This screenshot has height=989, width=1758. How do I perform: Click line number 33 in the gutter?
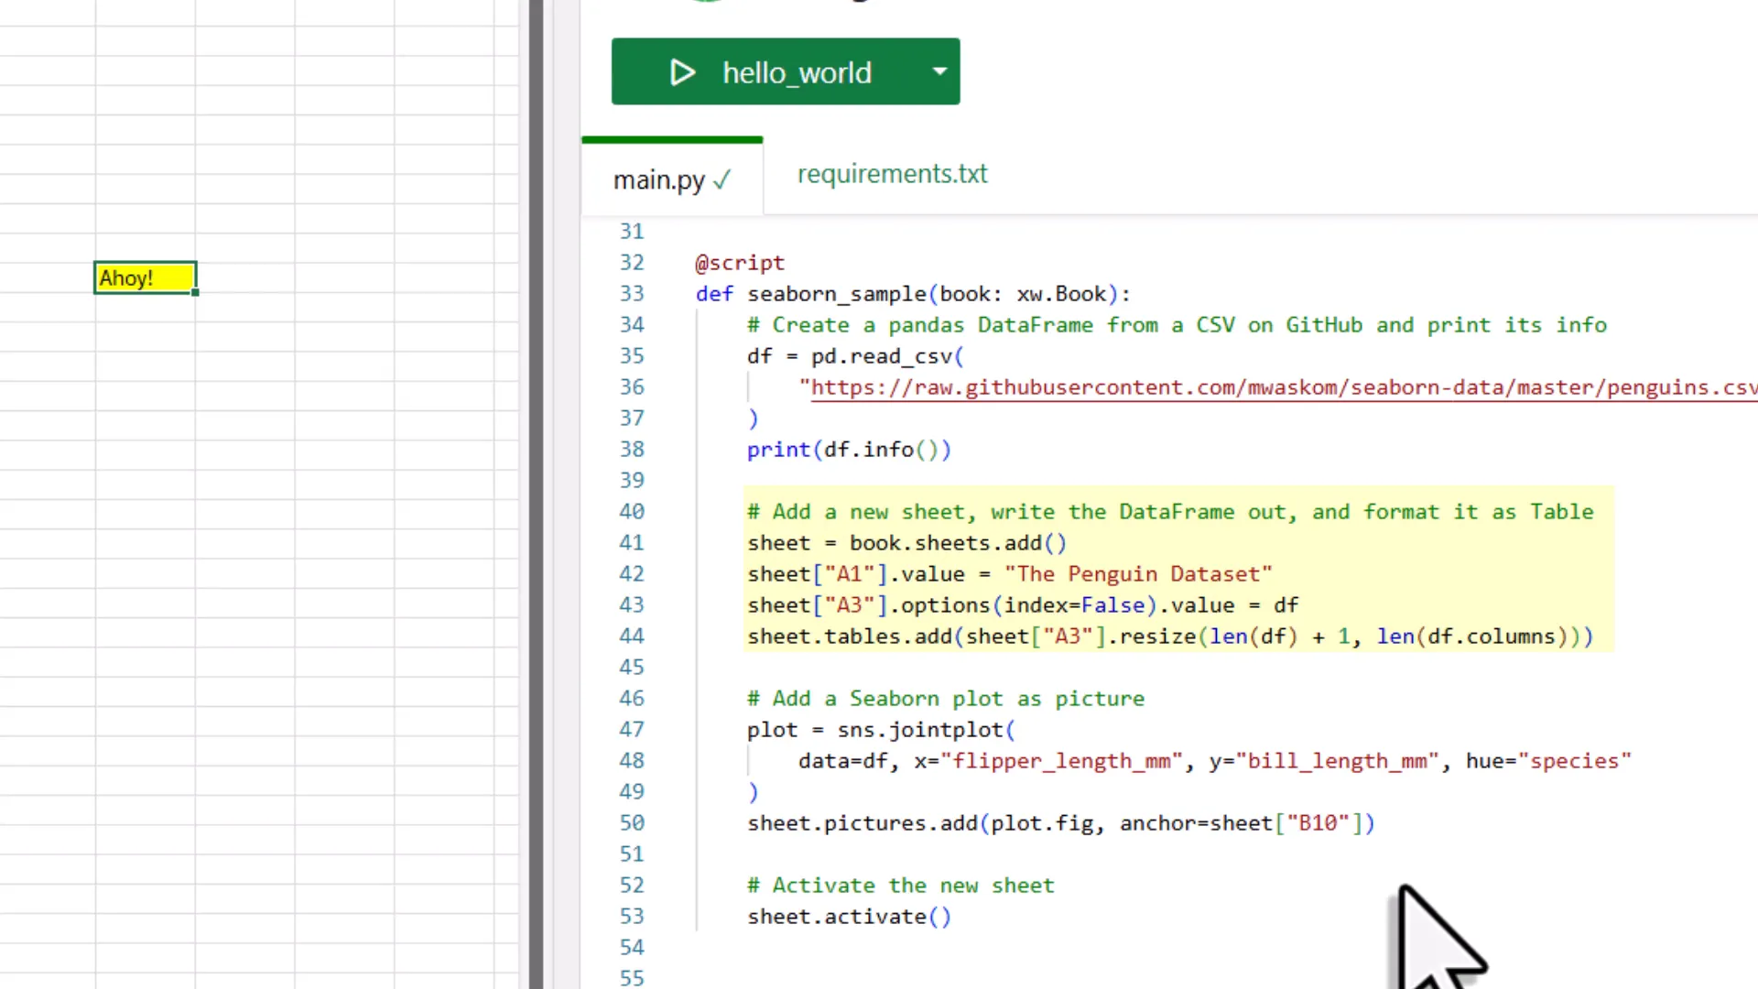(x=632, y=294)
